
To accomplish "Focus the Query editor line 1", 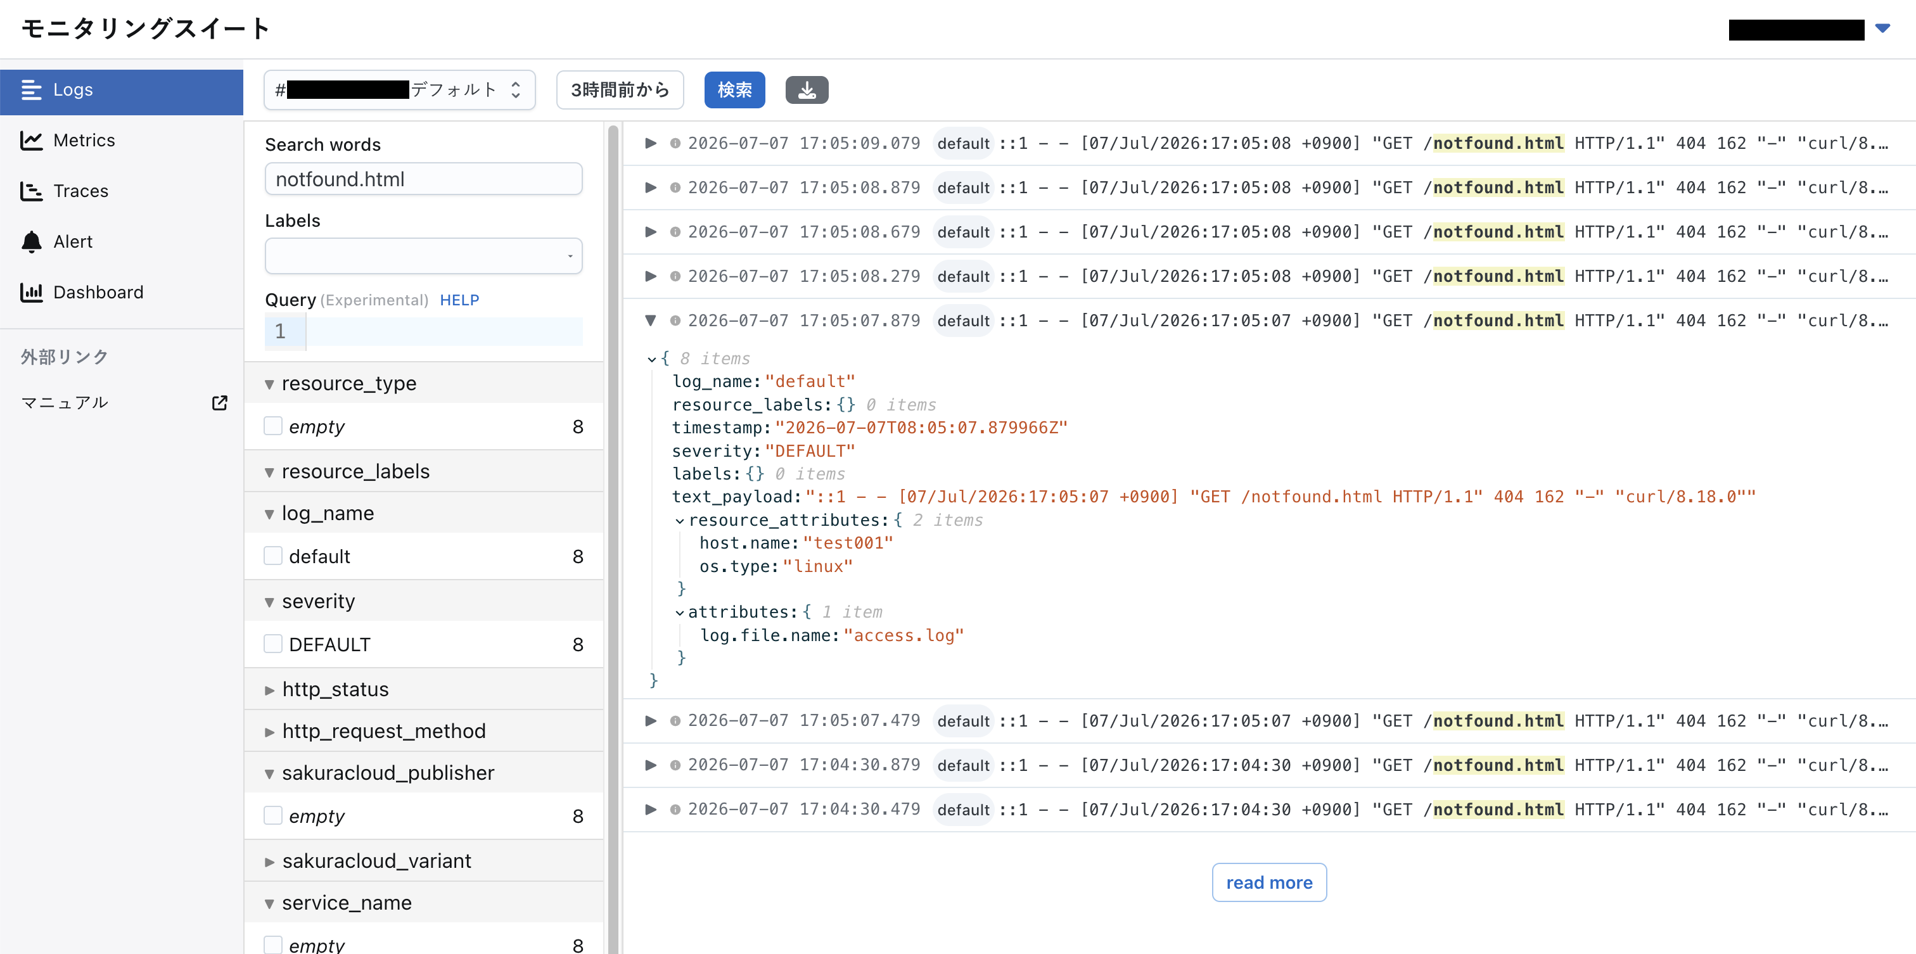I will click(x=444, y=331).
